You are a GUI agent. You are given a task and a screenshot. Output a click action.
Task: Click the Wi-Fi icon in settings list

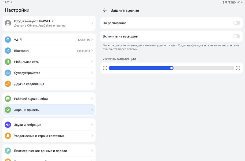[x=8, y=40]
